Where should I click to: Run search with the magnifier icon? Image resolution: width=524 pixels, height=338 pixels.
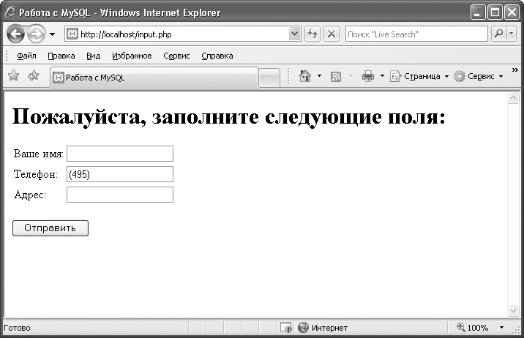[x=498, y=34]
